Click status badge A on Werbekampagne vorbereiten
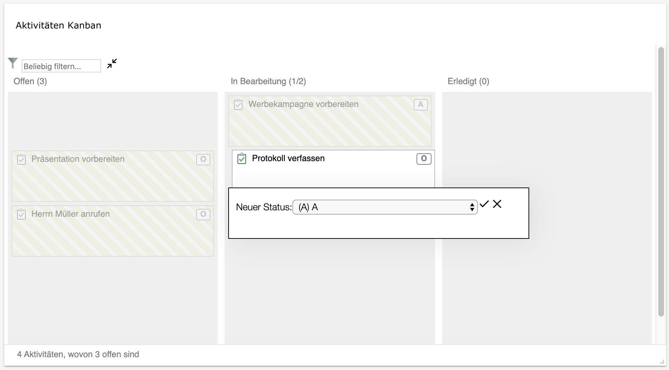This screenshot has width=669, height=370. [x=420, y=104]
